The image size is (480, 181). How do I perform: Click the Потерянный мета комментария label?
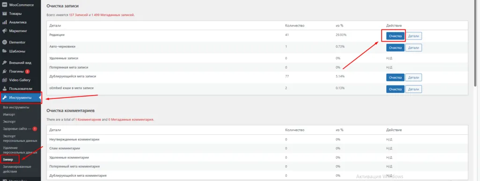coord(75,167)
